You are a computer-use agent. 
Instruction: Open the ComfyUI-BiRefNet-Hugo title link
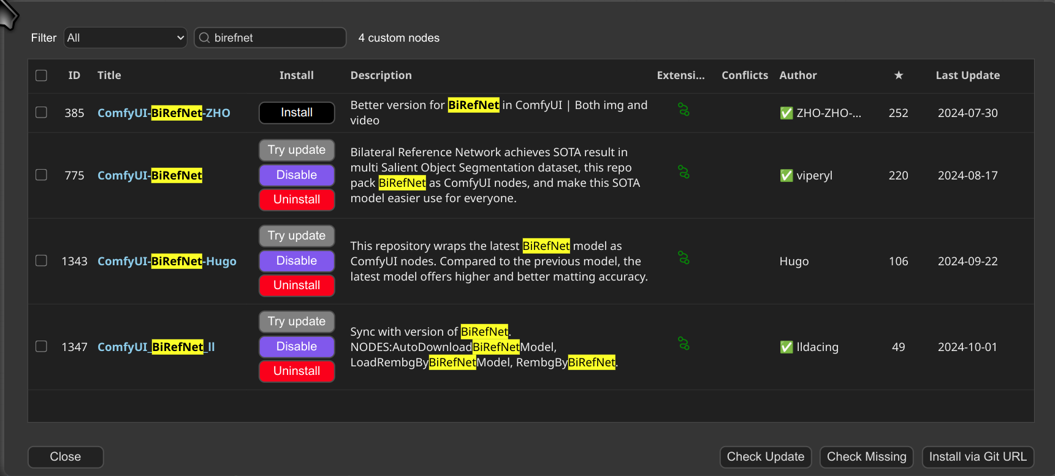tap(167, 262)
